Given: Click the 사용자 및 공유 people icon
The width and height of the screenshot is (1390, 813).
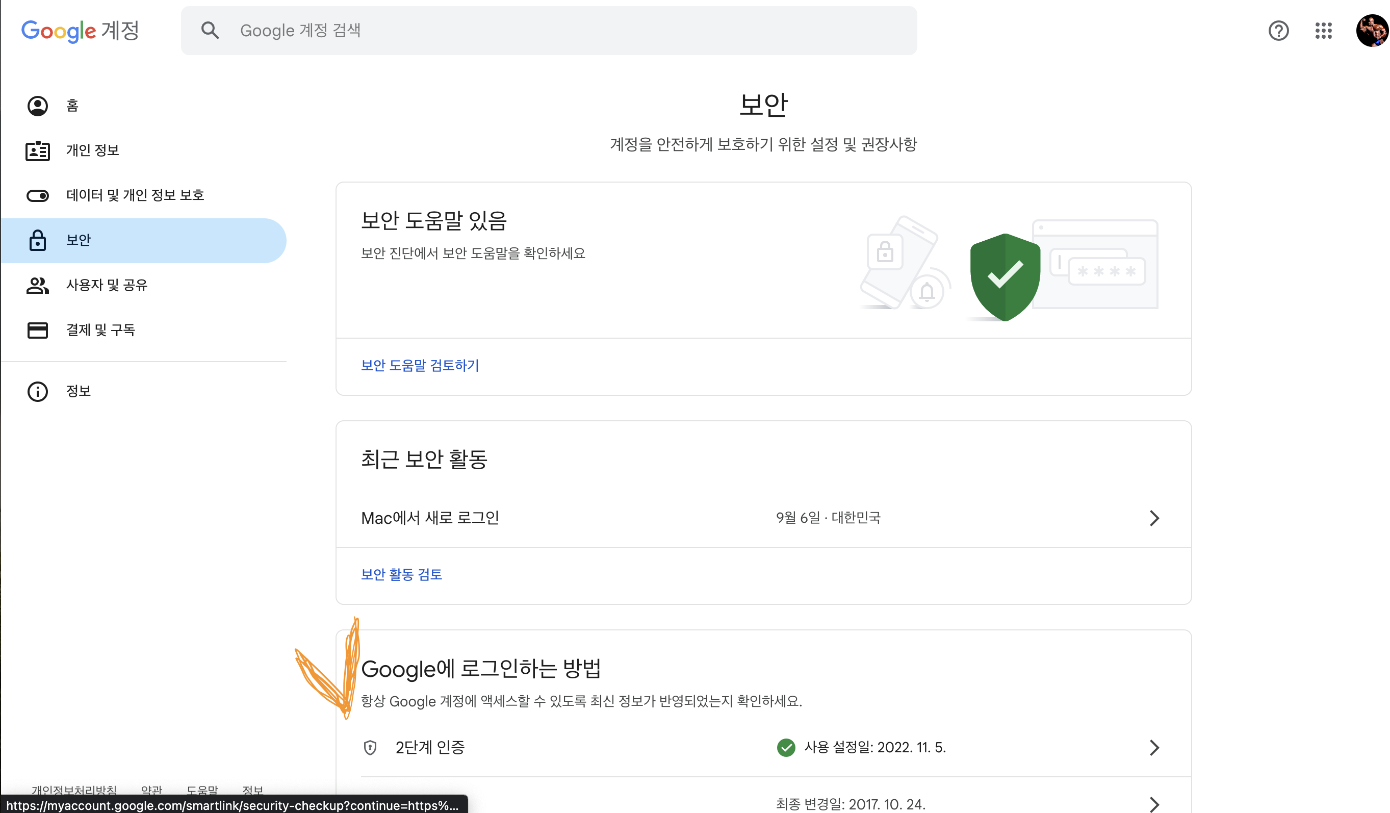Looking at the screenshot, I should coord(38,285).
